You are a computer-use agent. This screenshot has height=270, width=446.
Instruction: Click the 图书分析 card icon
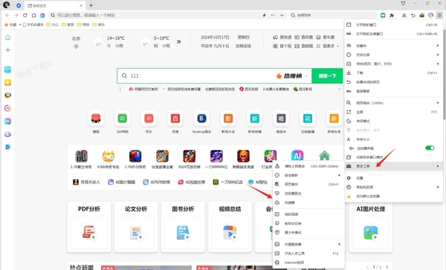click(x=183, y=232)
